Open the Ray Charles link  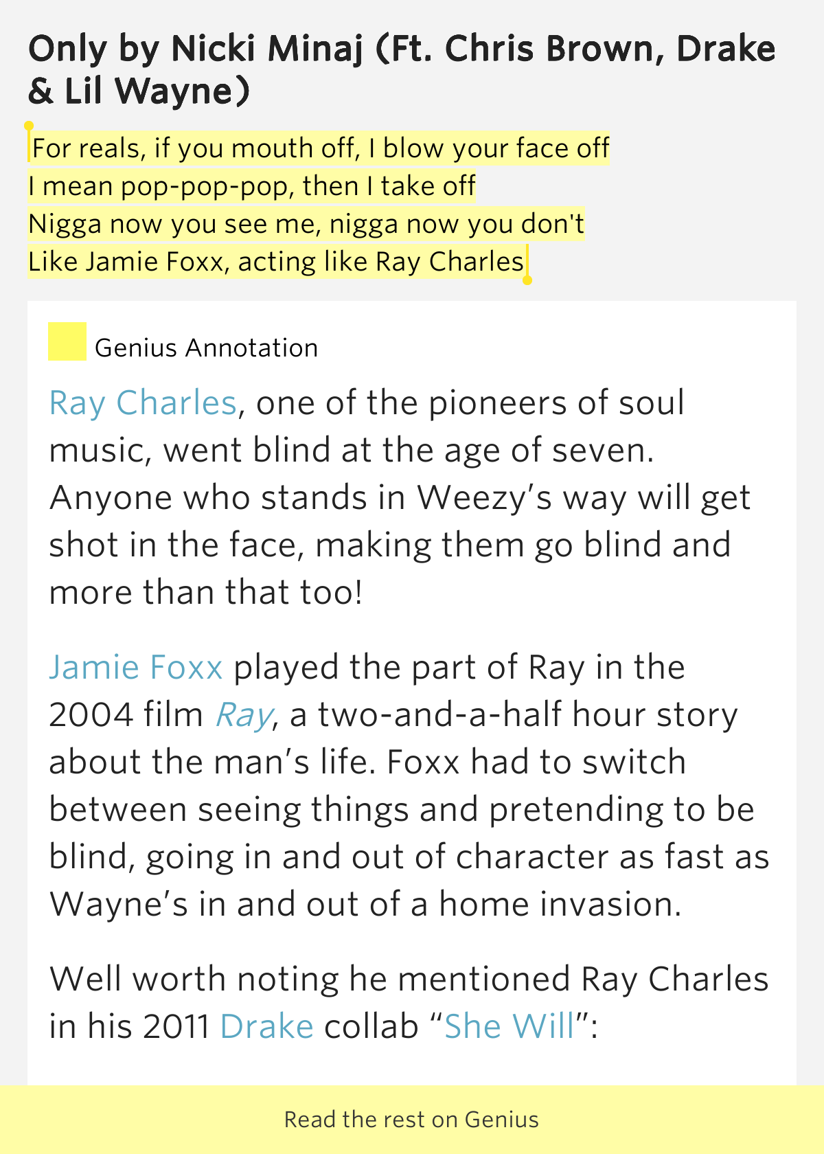coord(143,403)
